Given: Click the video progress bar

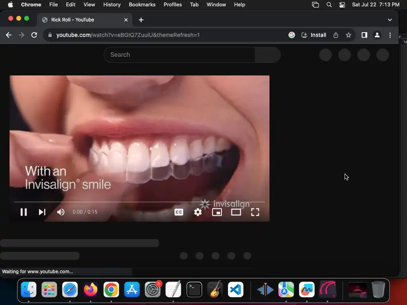Looking at the screenshot, I should coord(140,201).
